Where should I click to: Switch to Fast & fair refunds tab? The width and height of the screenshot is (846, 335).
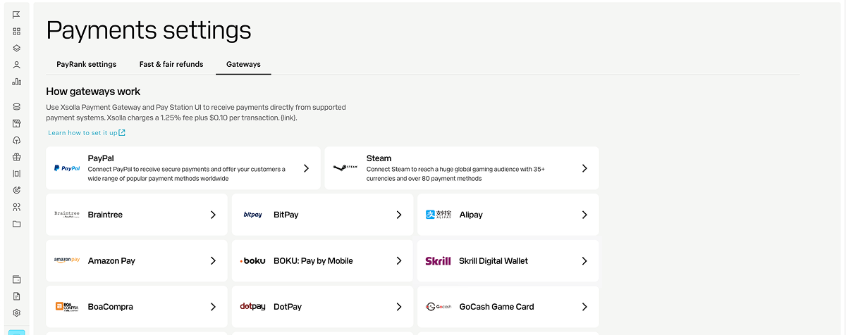point(171,64)
